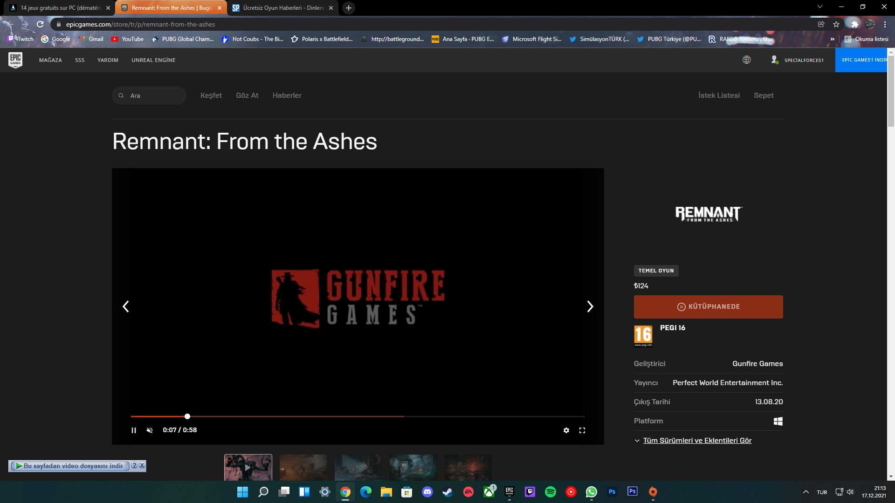This screenshot has height=503, width=895.
Task: Open the Xbox app from the taskbar
Action: (x=489, y=492)
